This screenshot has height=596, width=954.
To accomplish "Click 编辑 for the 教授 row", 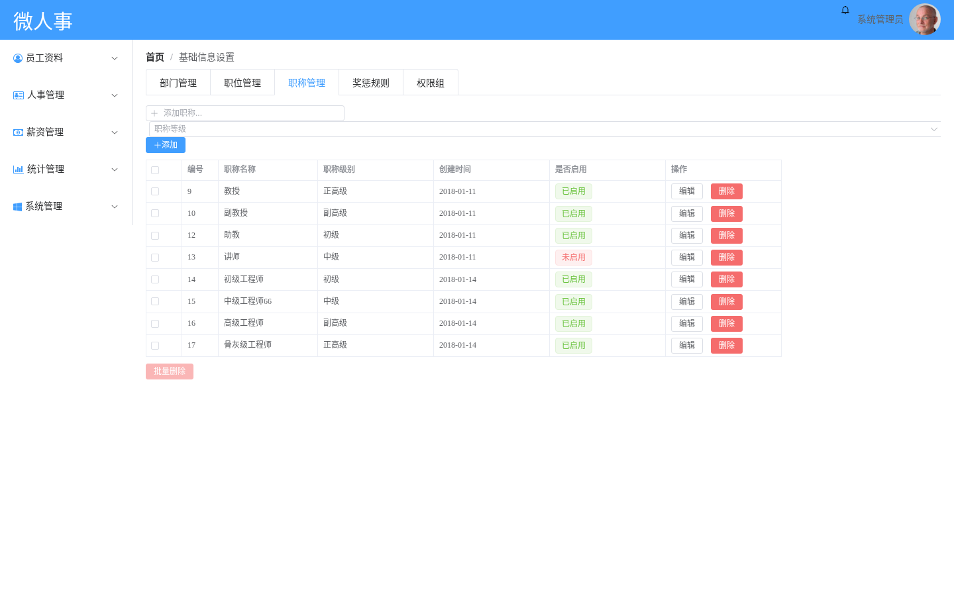I will coord(687,191).
